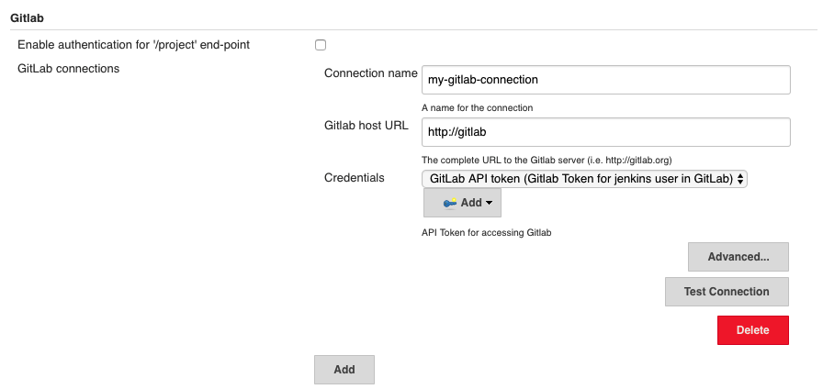Click the "Enable authentication for '/project' end-point" label
Screen dimensions: 823x389
click(134, 45)
